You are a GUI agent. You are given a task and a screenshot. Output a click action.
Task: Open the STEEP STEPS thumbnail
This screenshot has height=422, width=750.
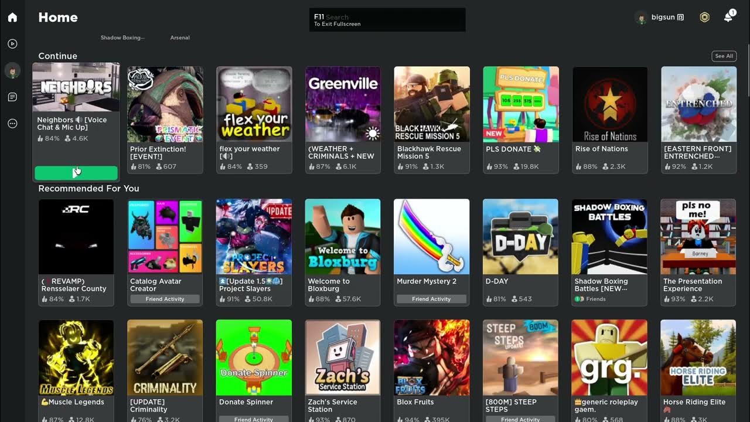tap(521, 358)
